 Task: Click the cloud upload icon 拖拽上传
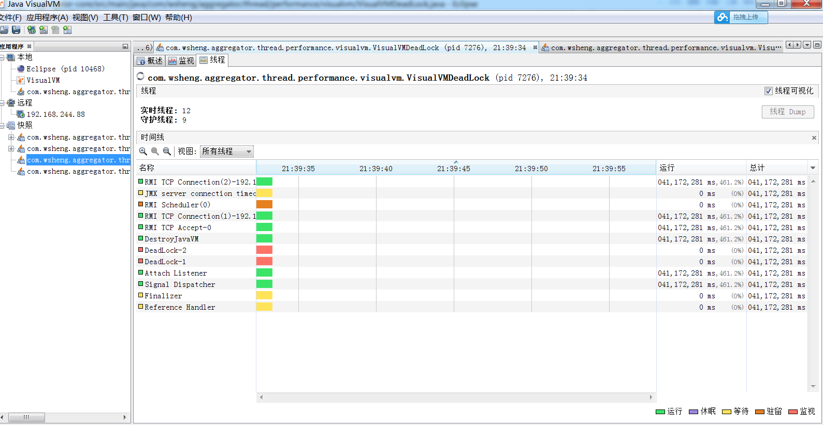pos(722,17)
